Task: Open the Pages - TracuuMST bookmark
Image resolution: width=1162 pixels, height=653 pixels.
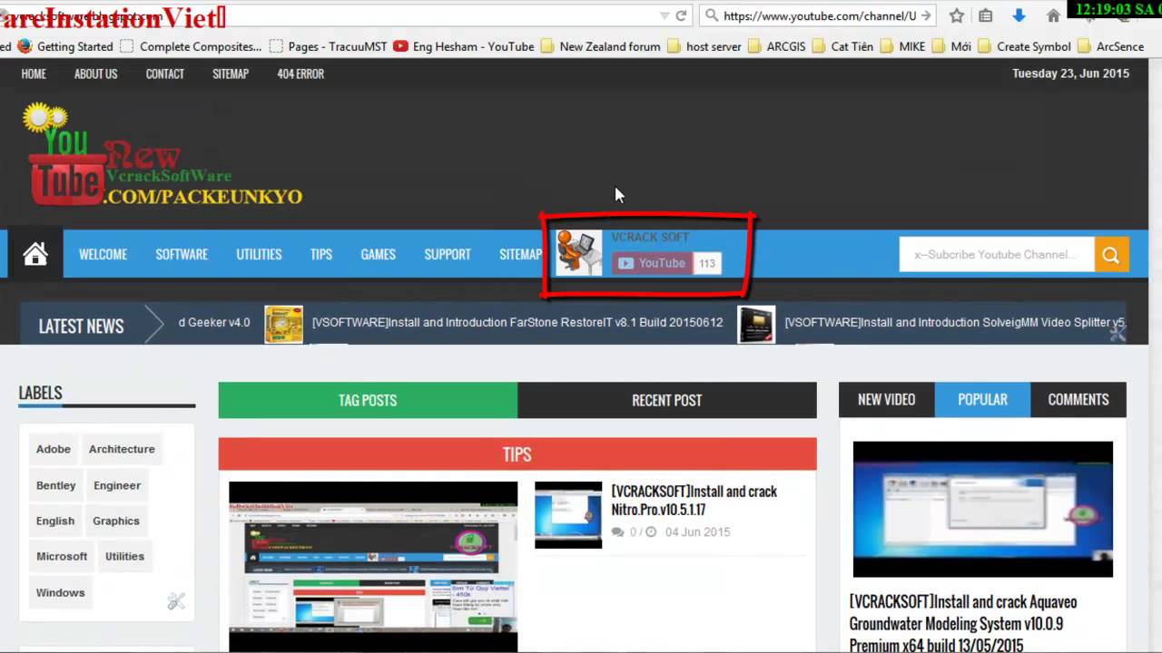Action: [328, 46]
